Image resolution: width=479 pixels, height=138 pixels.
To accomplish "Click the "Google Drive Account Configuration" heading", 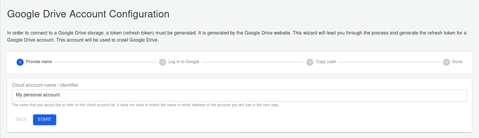I will click(x=88, y=14).
